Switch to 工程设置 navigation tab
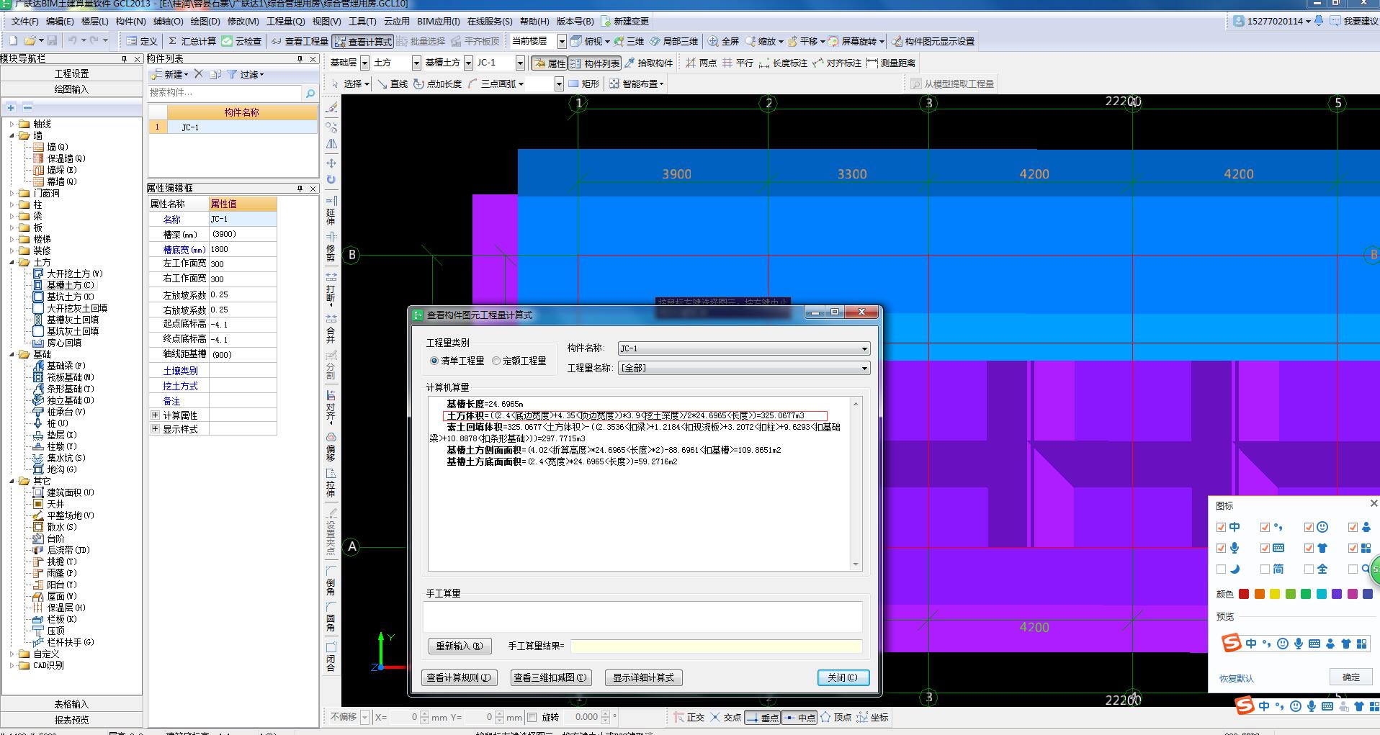This screenshot has width=1380, height=735. [x=71, y=73]
